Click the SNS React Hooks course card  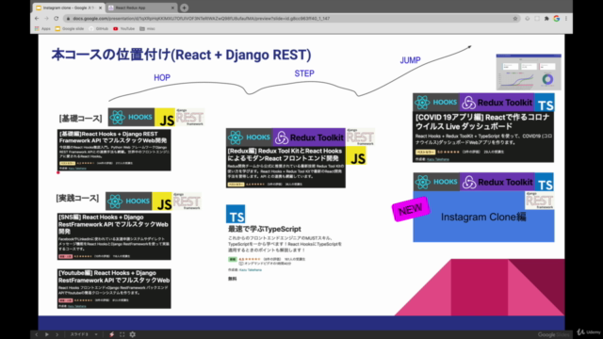tap(114, 236)
